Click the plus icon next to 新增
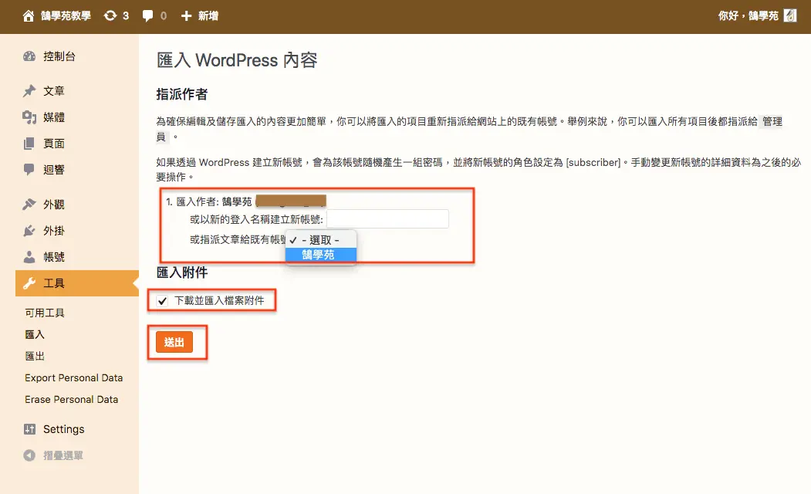Image resolution: width=811 pixels, height=494 pixels. (186, 16)
